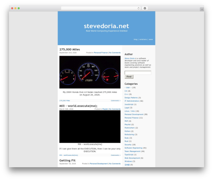Open the Refactoring category
This screenshot has height=180, width=213.
tap(129, 134)
